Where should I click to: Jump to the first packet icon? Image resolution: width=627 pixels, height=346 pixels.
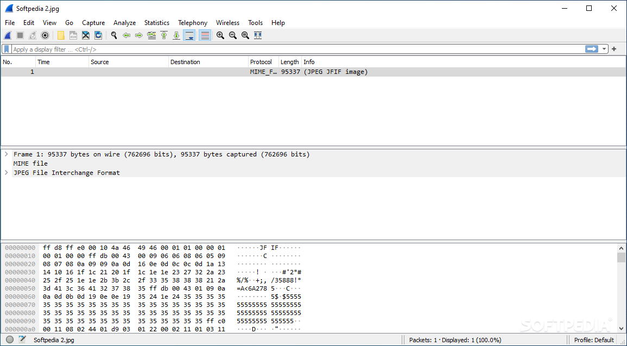(164, 36)
